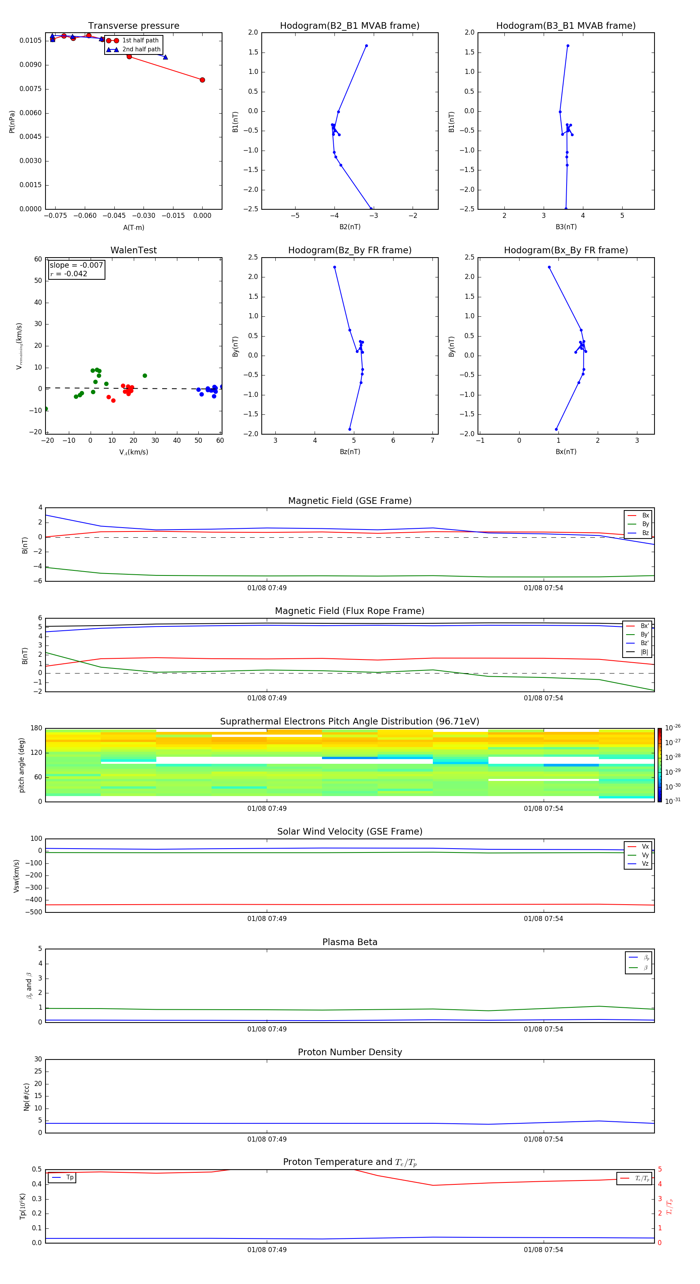Click 'Suprathermal Electrons Pitch Angle Distribution' title
Screen dimensions: 700x1284
[x=350, y=721]
